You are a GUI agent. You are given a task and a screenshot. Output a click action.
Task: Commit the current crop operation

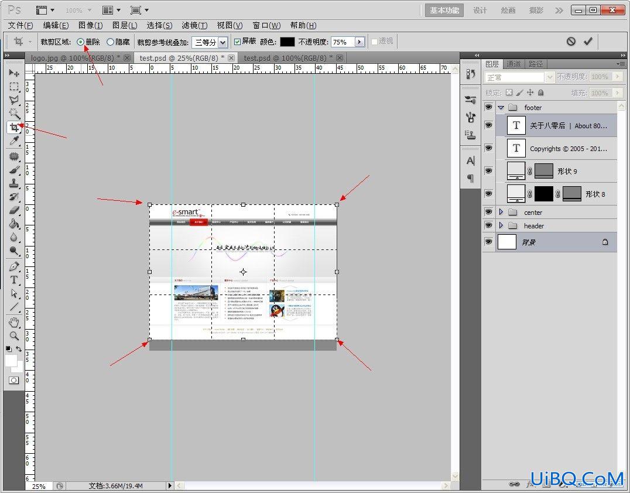[588, 42]
